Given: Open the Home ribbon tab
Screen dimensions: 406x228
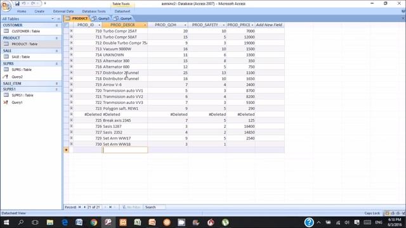Looking at the screenshot, I should pos(22,11).
